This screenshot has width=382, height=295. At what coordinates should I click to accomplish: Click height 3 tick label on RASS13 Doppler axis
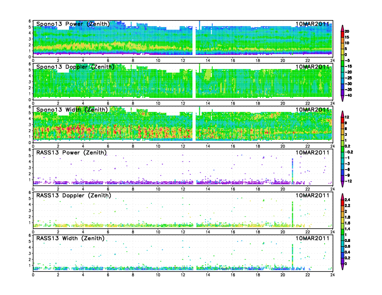30,211
